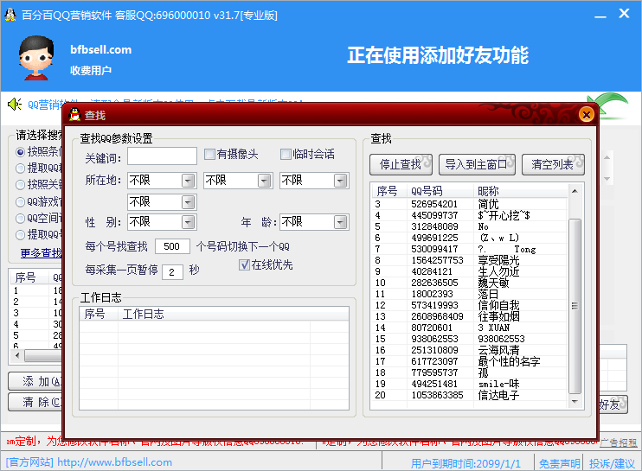Select the 按照条件 radio option
Image resolution: width=642 pixels, height=471 pixels.
click(21, 152)
